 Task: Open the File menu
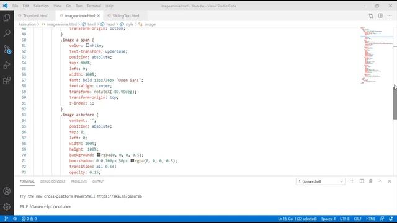tap(15, 6)
